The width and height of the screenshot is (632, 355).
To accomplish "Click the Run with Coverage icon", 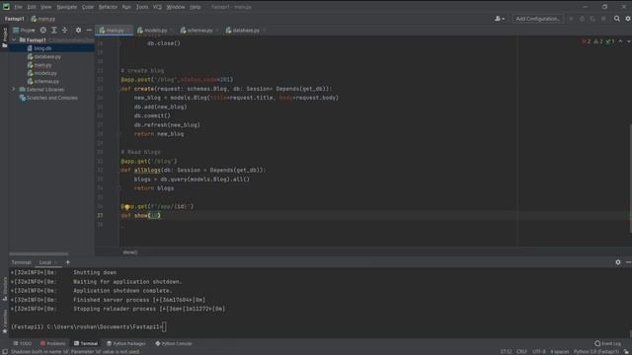I will tap(592, 19).
